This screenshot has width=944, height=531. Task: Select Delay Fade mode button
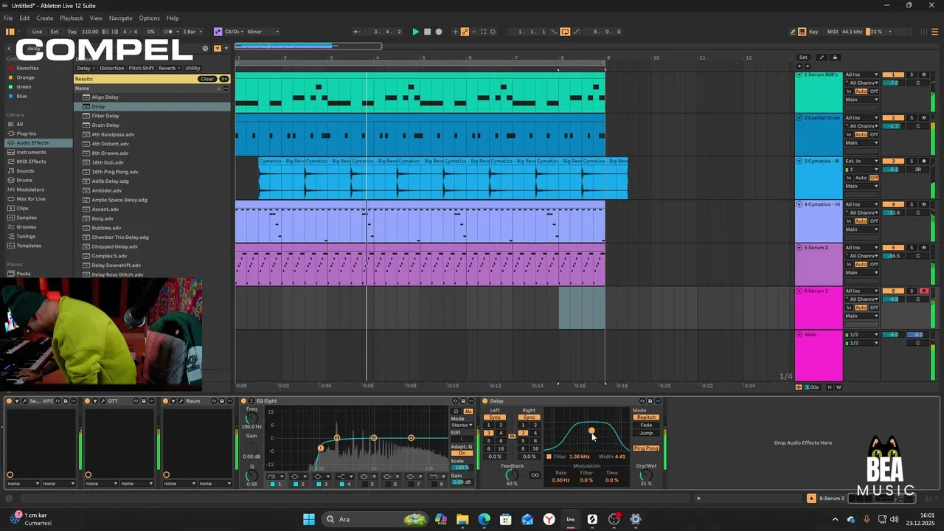pyautogui.click(x=646, y=426)
